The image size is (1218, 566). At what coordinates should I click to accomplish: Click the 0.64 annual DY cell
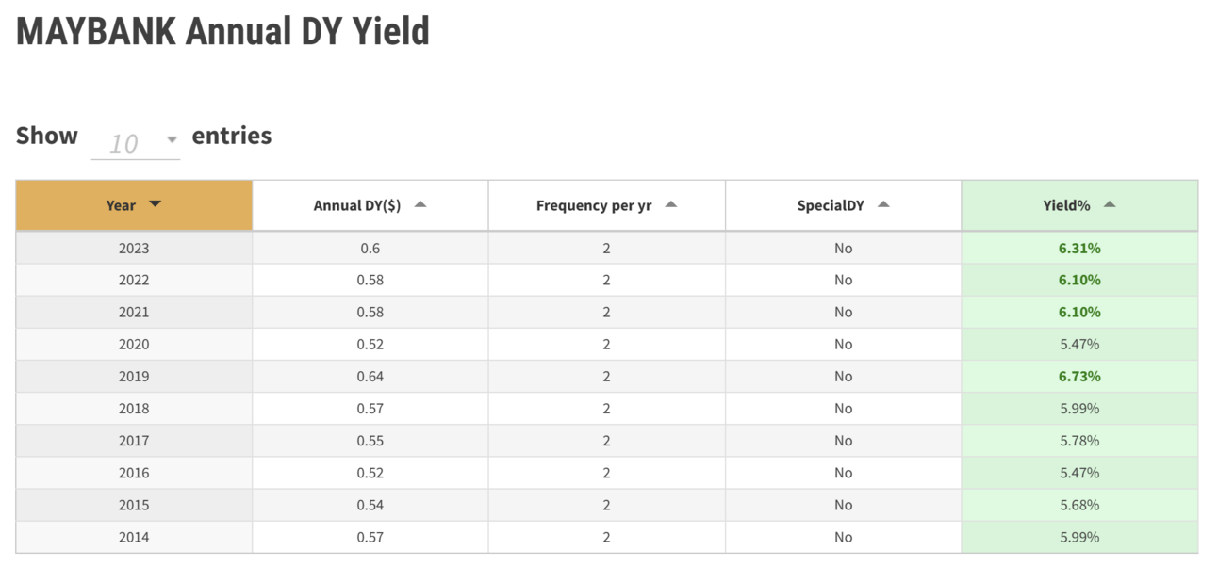tap(370, 377)
